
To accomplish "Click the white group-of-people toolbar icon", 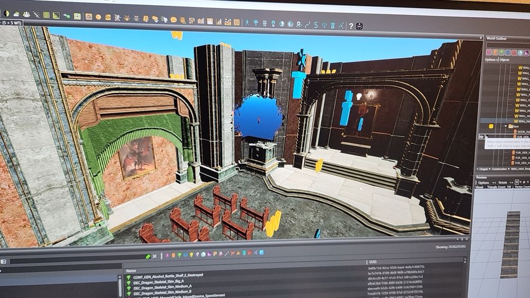I will [x=26, y=14].
